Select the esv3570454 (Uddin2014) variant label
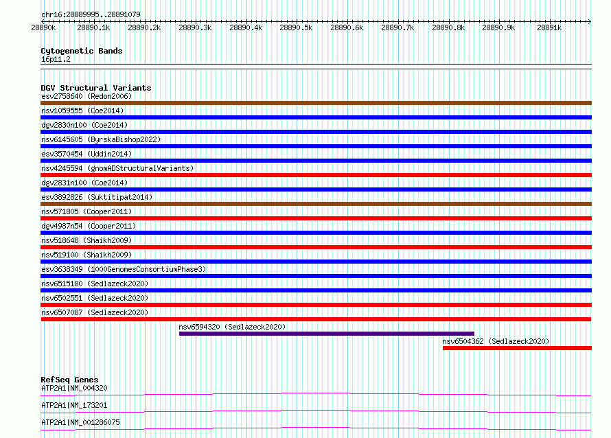 coord(87,154)
